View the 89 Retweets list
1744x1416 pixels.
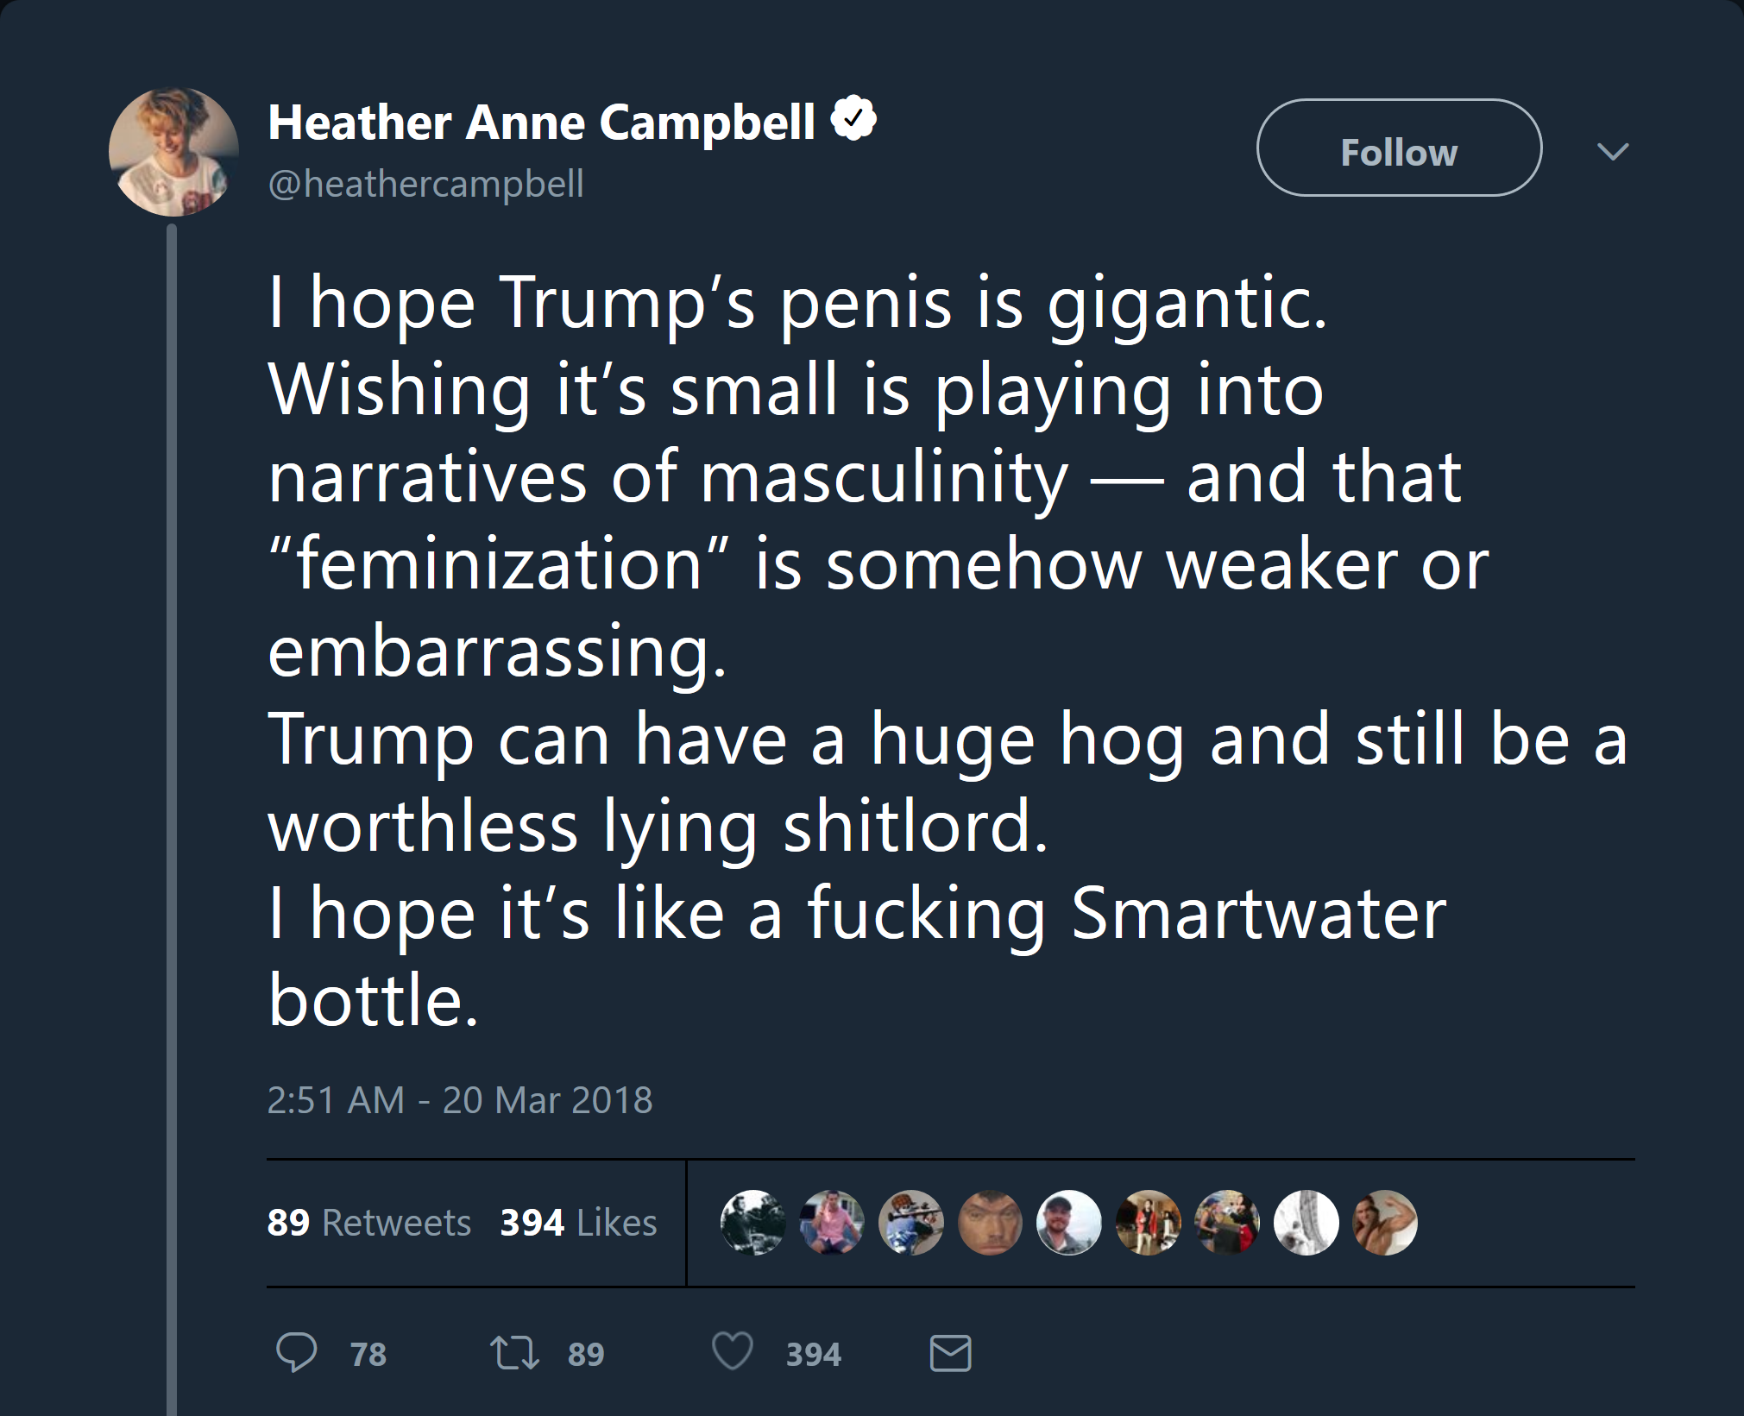click(369, 1223)
